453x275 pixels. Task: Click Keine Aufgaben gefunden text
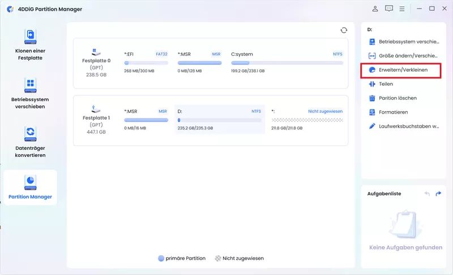coord(405,248)
